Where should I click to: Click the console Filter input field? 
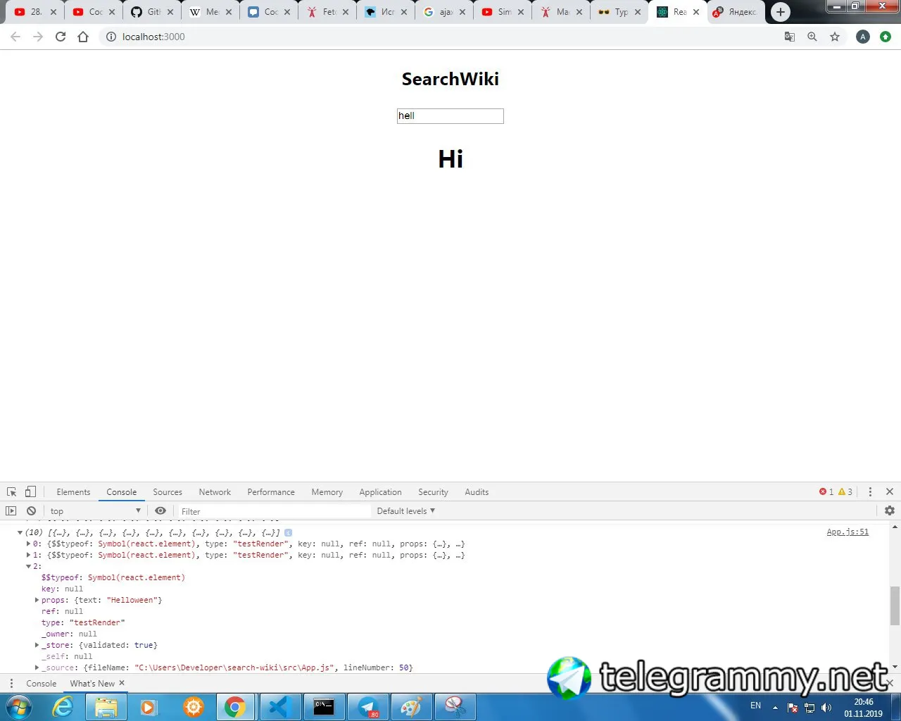point(273,511)
